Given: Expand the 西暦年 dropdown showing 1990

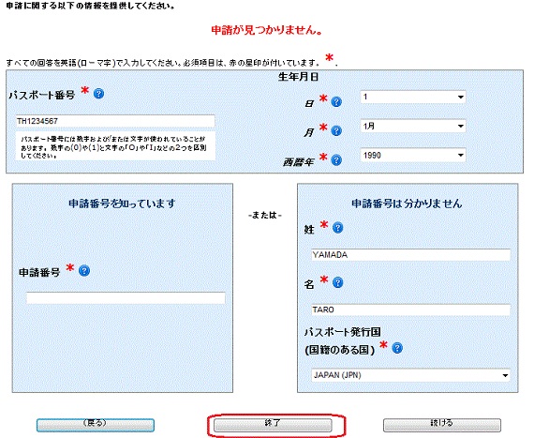Looking at the screenshot, I should [413, 156].
